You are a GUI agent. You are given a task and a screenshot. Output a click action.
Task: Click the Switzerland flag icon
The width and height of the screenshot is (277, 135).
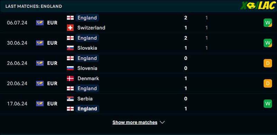(x=70, y=28)
